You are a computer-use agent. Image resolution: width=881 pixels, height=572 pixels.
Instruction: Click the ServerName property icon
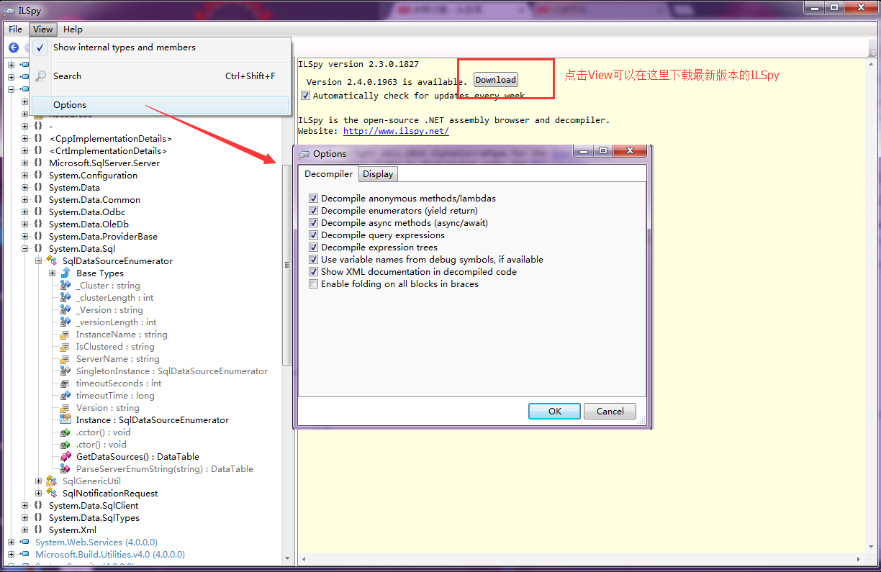tap(65, 358)
